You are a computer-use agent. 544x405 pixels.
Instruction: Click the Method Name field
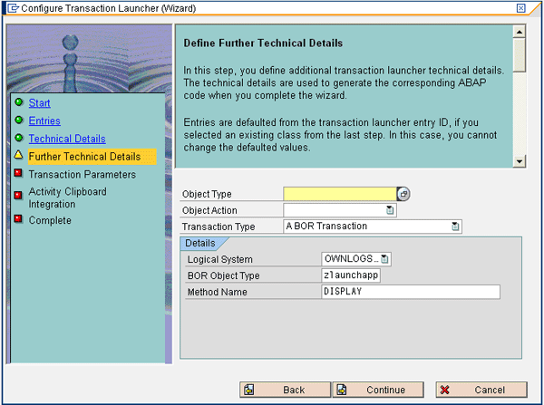pyautogui.click(x=411, y=292)
